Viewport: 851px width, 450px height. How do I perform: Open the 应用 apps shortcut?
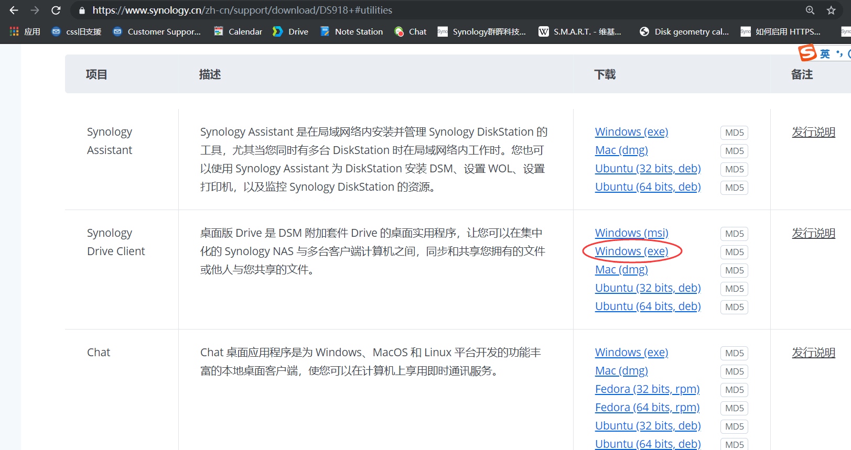[x=25, y=31]
